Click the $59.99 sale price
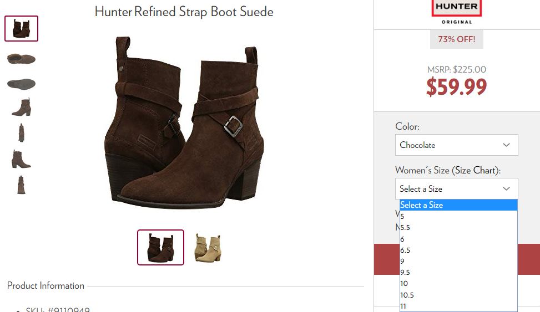The image size is (540, 312). (x=456, y=86)
